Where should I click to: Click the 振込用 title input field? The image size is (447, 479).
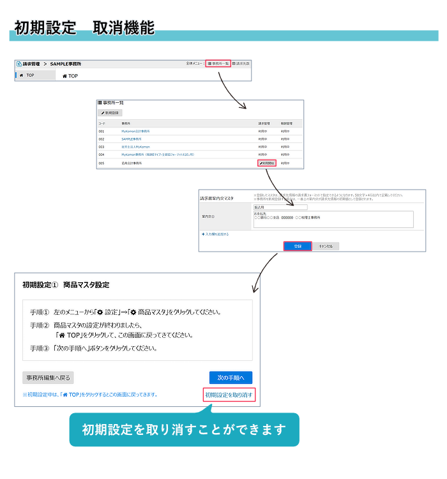click(x=280, y=207)
